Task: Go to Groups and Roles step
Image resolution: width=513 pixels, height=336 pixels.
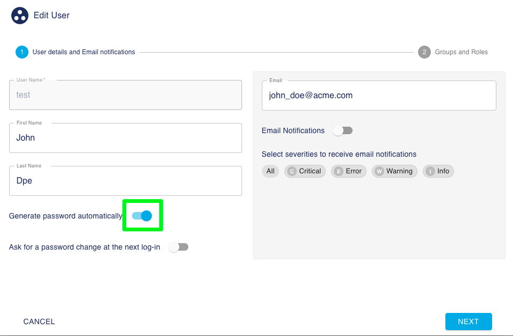Action: point(461,52)
